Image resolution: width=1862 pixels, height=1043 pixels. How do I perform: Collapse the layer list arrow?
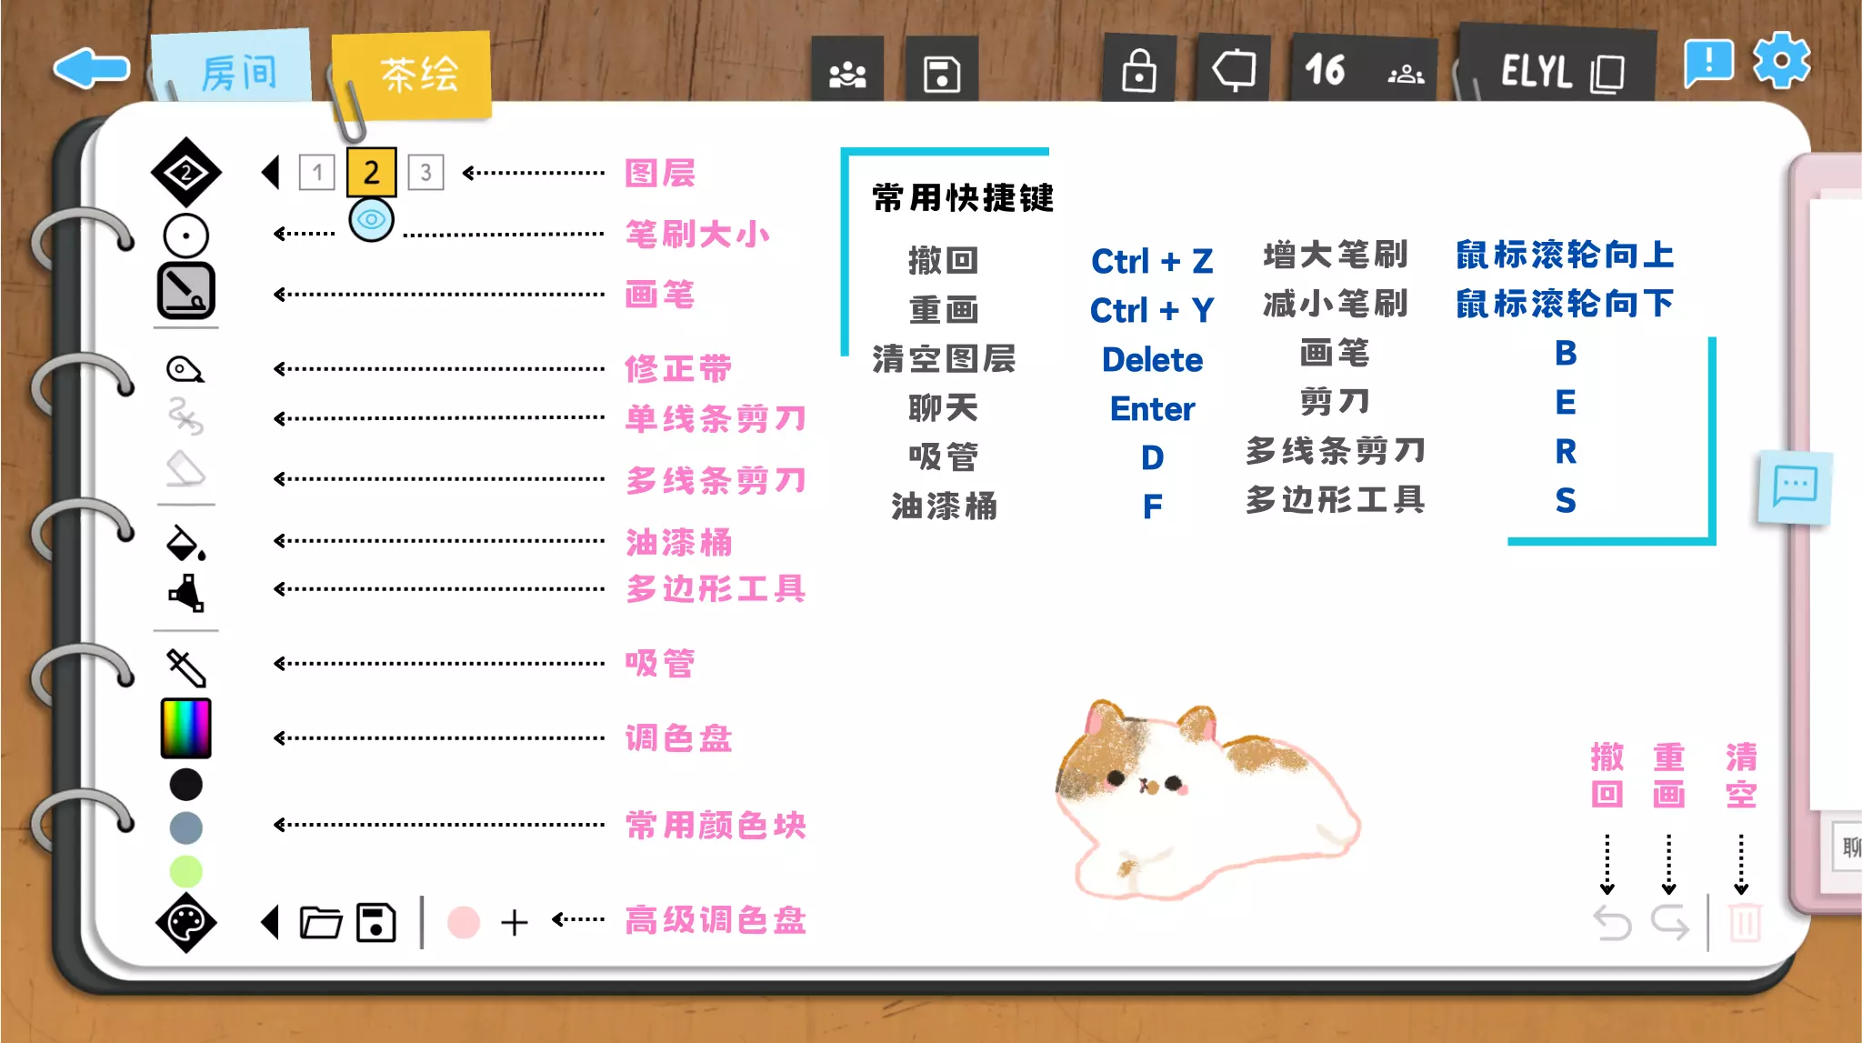coord(270,172)
